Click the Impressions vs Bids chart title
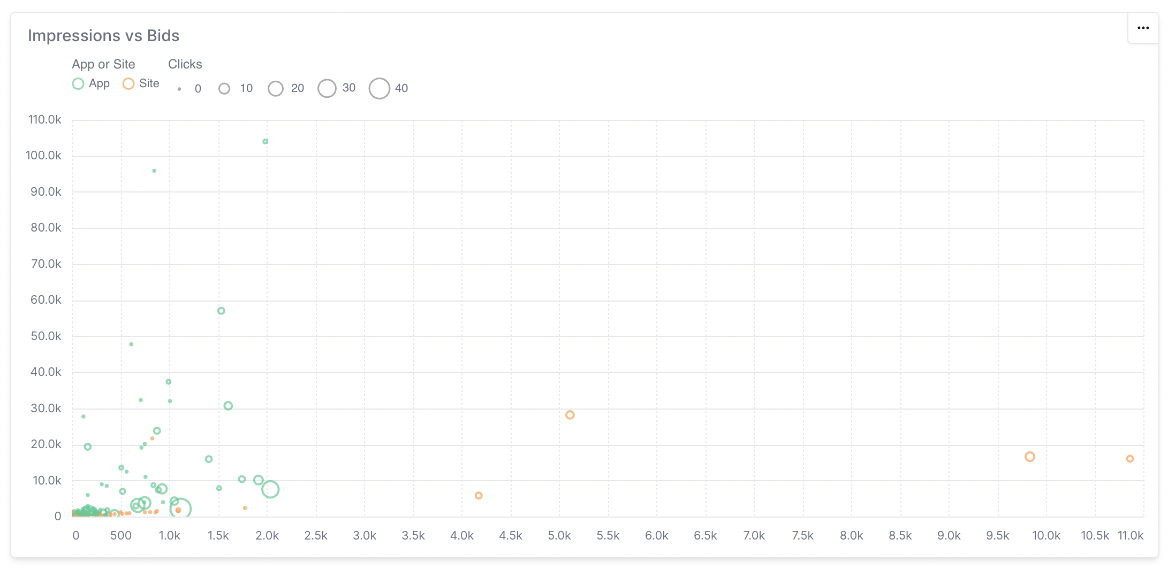 [x=104, y=35]
